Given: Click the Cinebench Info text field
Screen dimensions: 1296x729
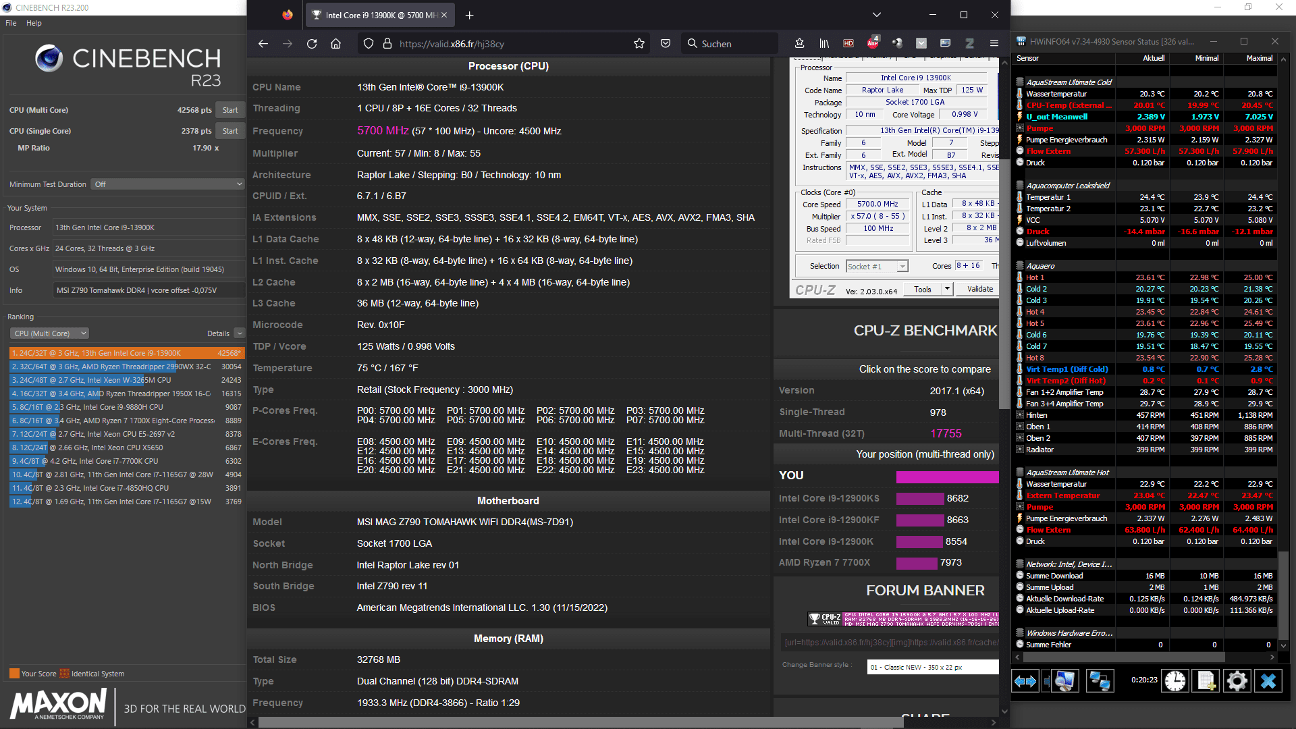Looking at the screenshot, I should 148,290.
